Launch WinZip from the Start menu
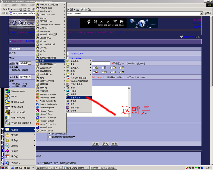The height and width of the screenshot is (170, 213). tap(20, 96)
